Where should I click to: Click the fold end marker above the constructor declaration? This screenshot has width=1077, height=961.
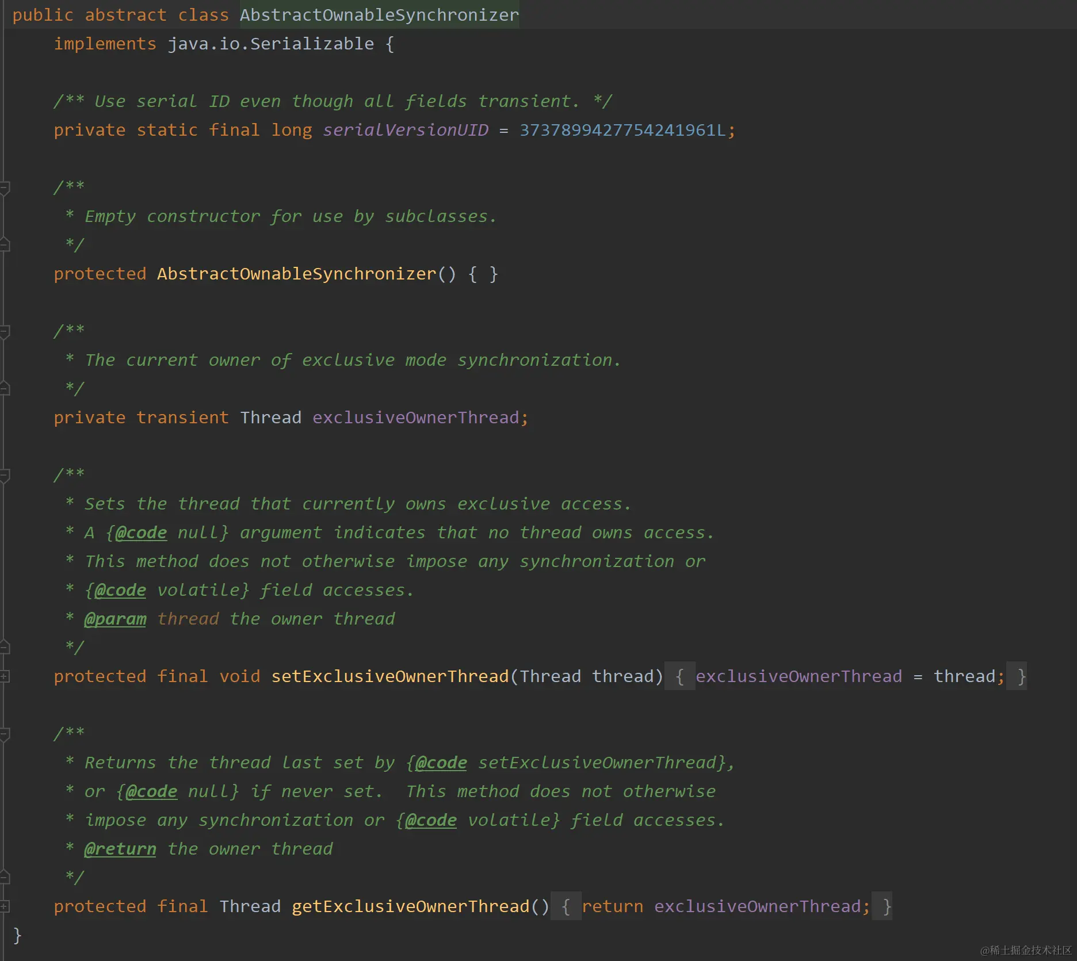coord(5,245)
